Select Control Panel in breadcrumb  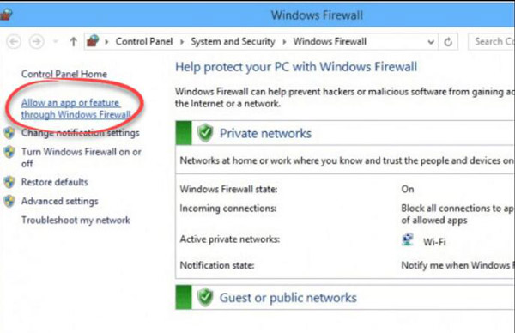[x=144, y=42]
